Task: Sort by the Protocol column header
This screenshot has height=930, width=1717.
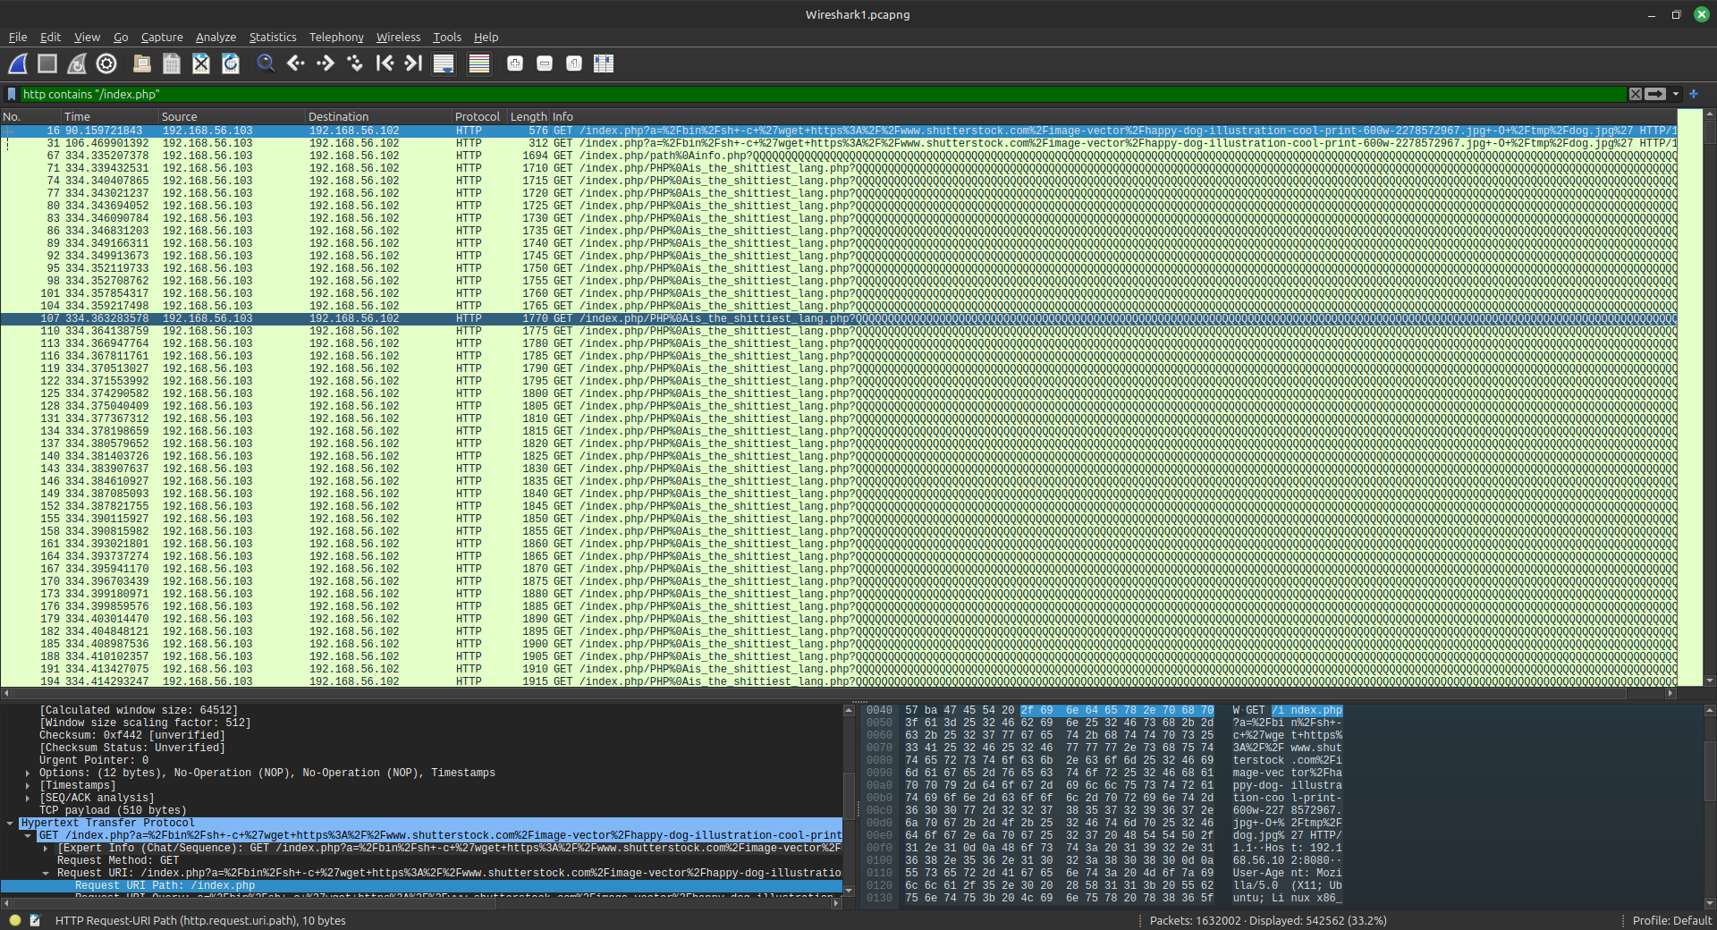Action: click(x=479, y=116)
